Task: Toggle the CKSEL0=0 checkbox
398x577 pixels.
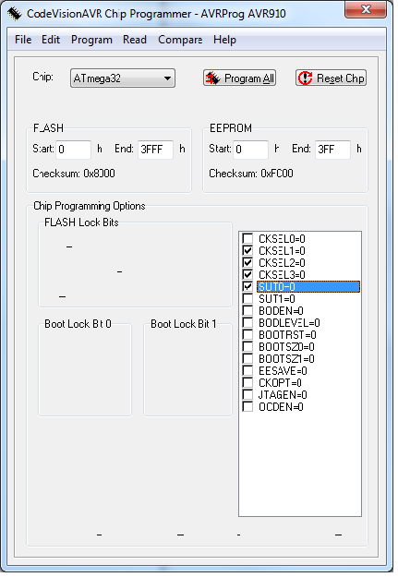Action: [247, 238]
